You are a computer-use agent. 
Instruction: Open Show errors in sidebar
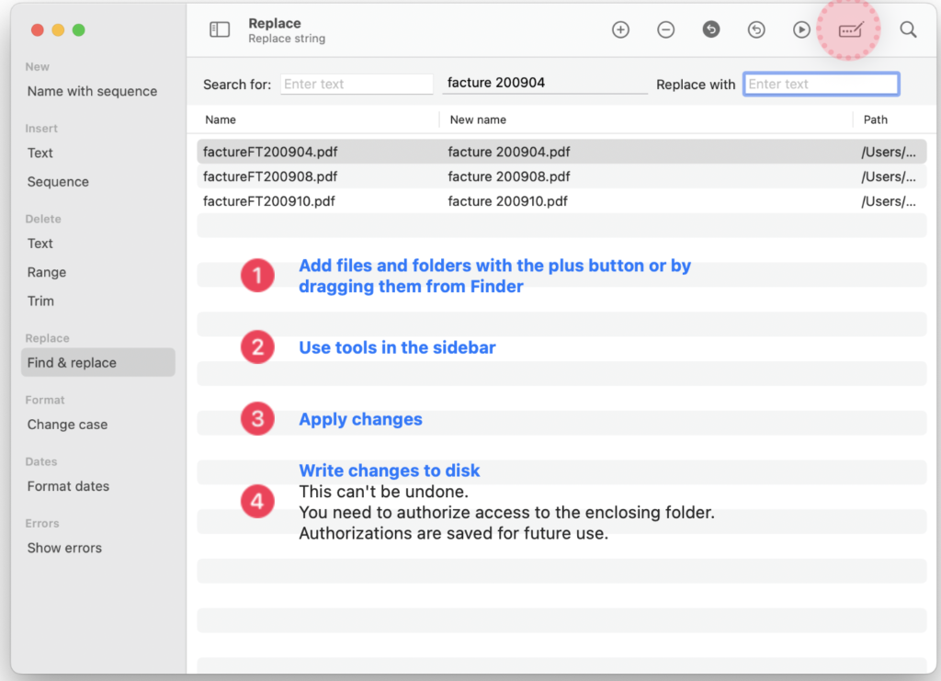tap(65, 548)
